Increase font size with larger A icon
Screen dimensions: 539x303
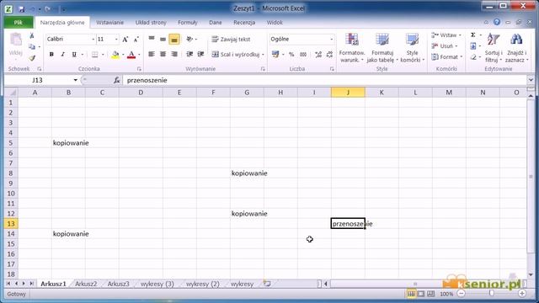coord(125,40)
